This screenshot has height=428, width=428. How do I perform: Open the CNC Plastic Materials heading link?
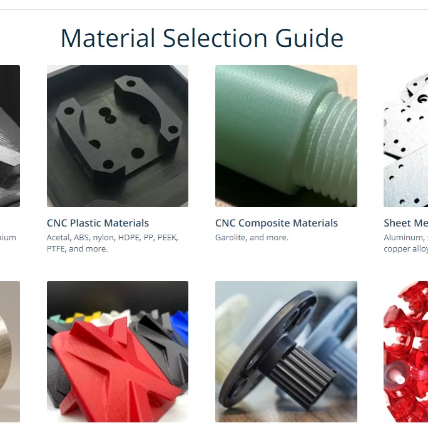[x=98, y=223]
